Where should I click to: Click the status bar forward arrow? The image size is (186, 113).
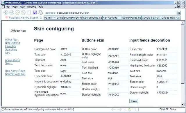point(119,109)
